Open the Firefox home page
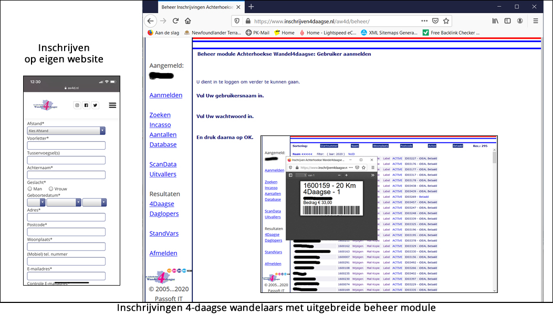The image size is (553, 315). tap(188, 21)
